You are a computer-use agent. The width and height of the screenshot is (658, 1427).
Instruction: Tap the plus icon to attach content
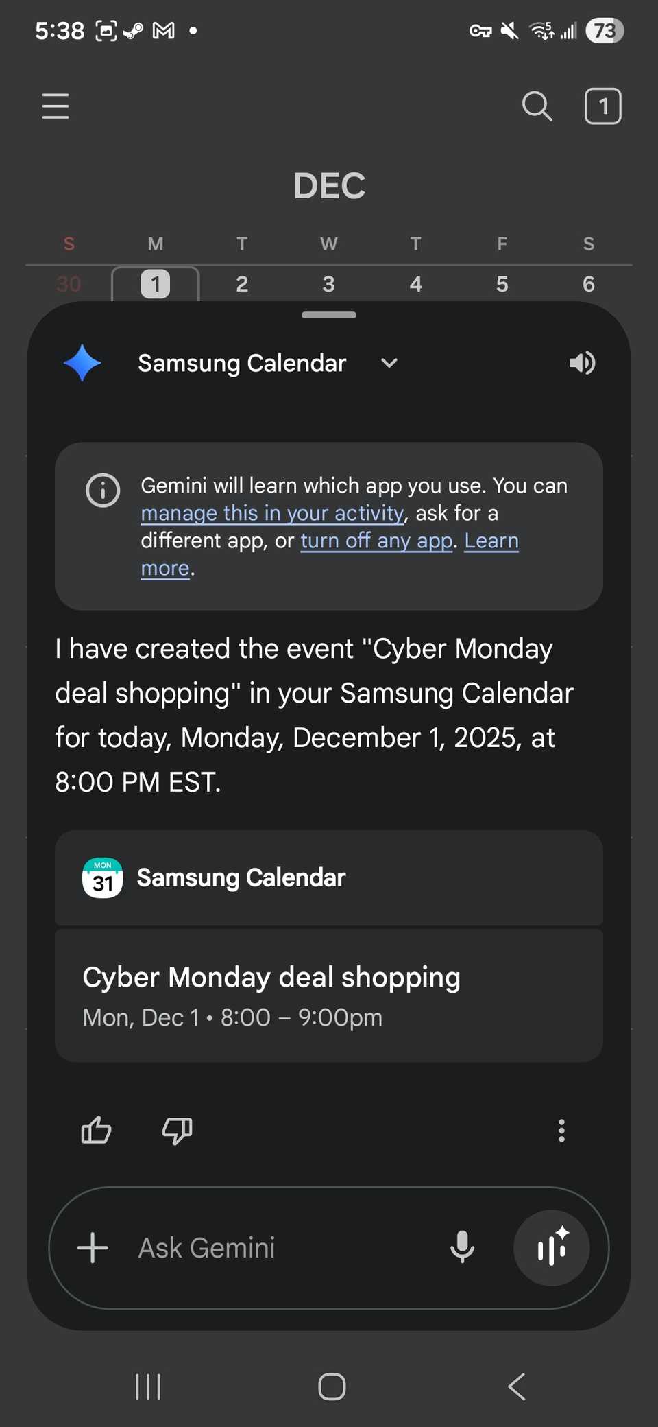pos(93,1249)
